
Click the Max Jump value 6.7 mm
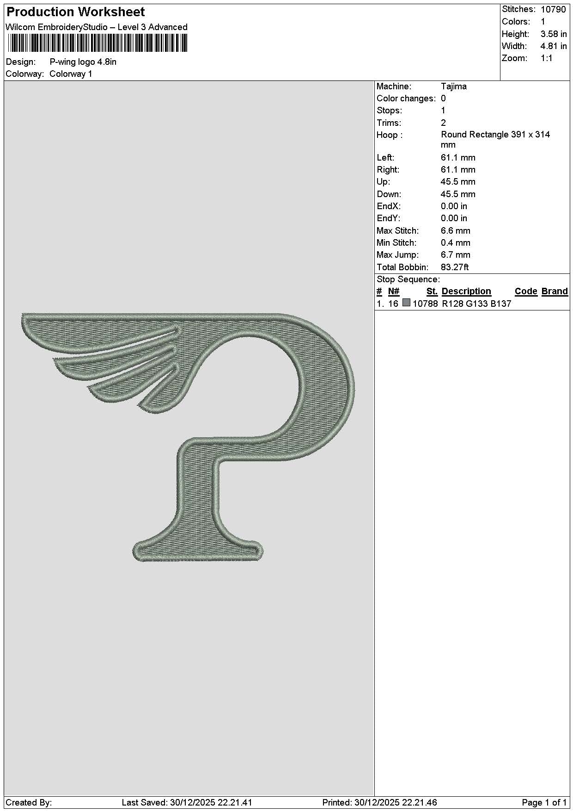(x=456, y=255)
